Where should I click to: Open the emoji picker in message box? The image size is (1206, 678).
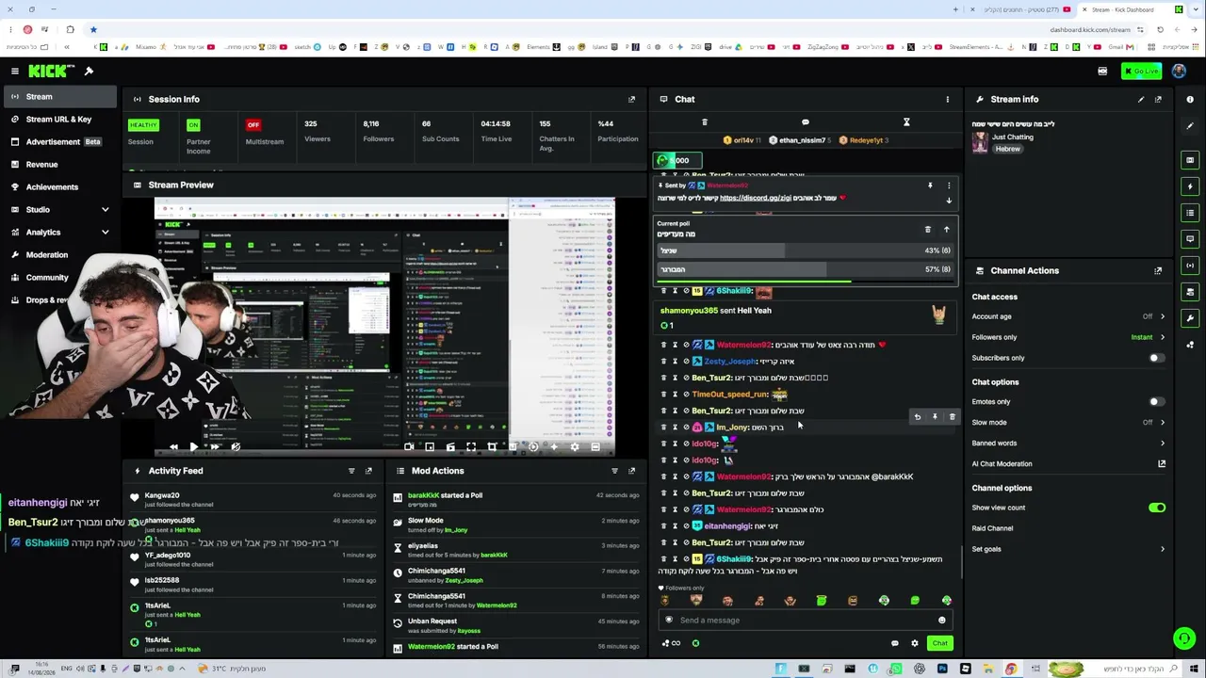[x=941, y=620]
